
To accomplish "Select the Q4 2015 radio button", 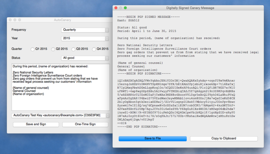I will [94, 49].
